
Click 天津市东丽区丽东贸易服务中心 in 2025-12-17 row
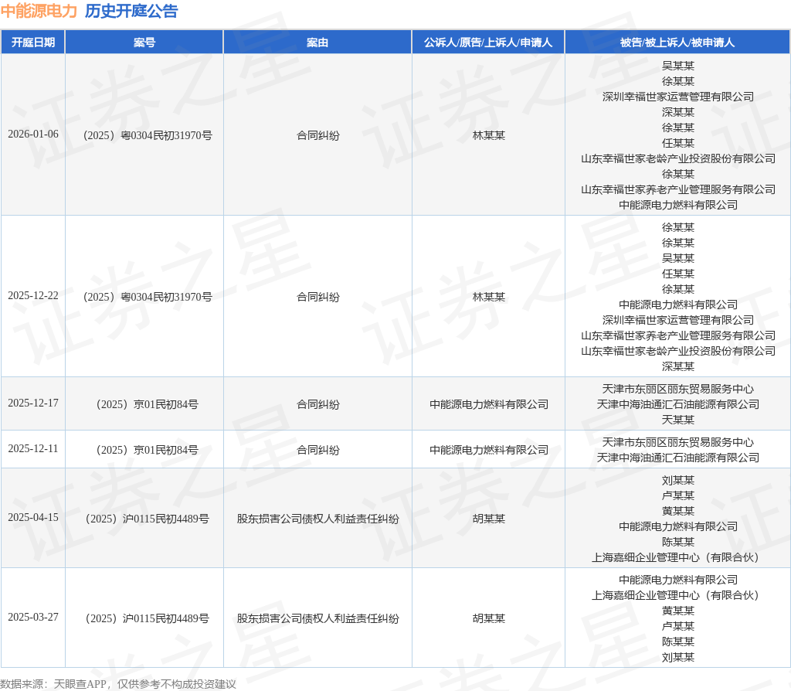tap(678, 389)
